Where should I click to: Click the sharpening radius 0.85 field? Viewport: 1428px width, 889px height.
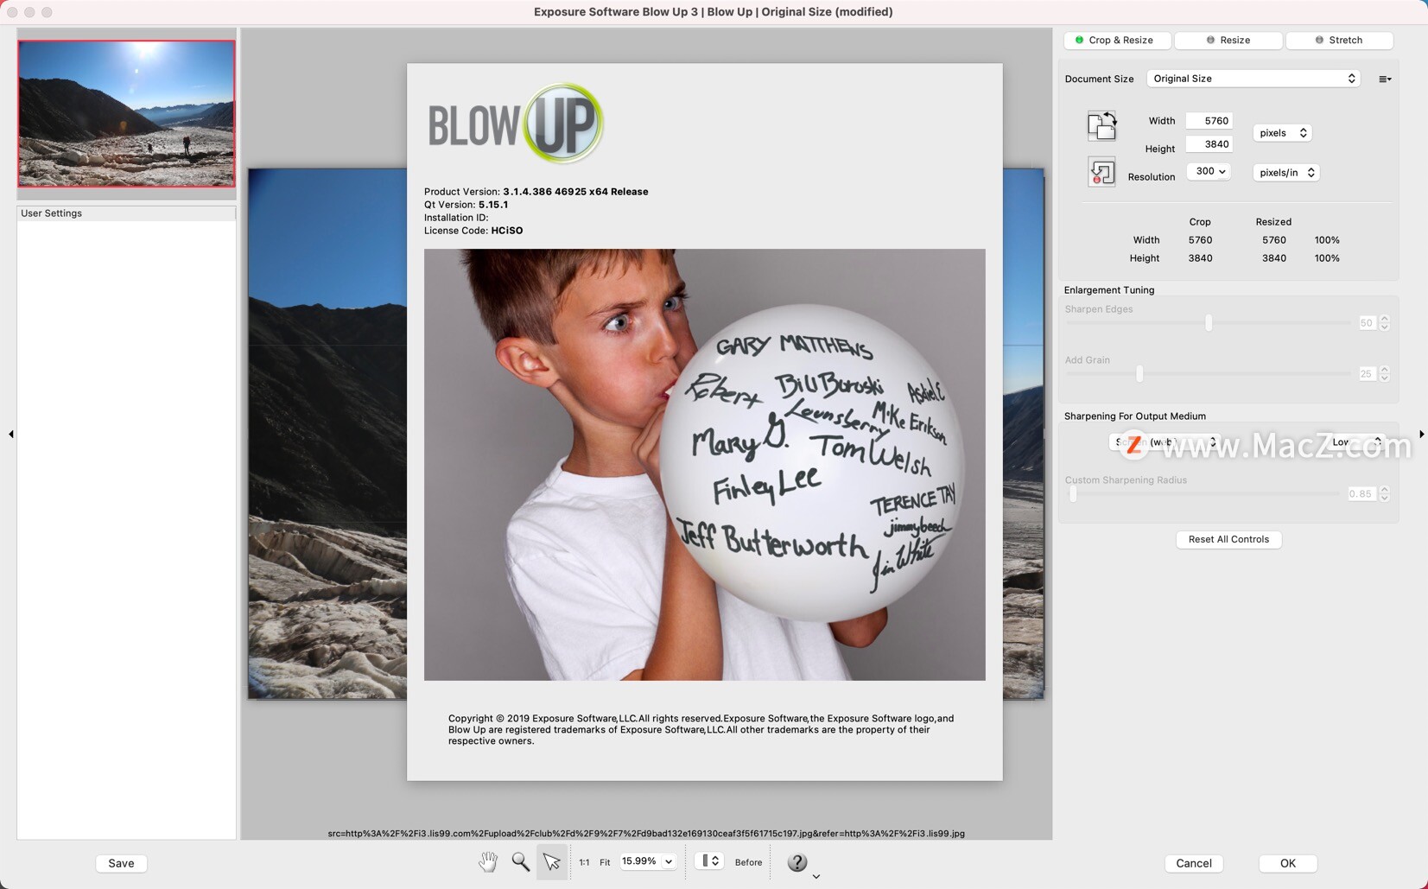[1362, 494]
